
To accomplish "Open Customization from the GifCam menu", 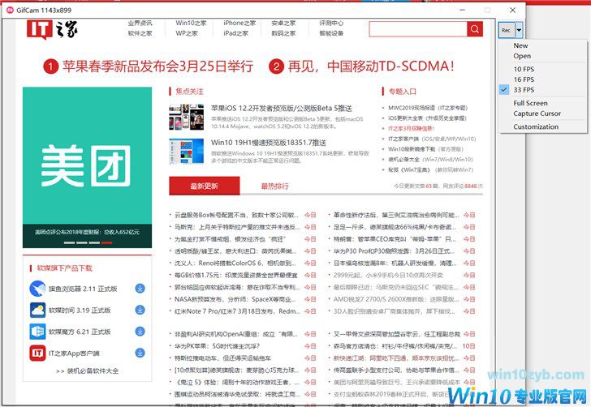I will click(536, 126).
